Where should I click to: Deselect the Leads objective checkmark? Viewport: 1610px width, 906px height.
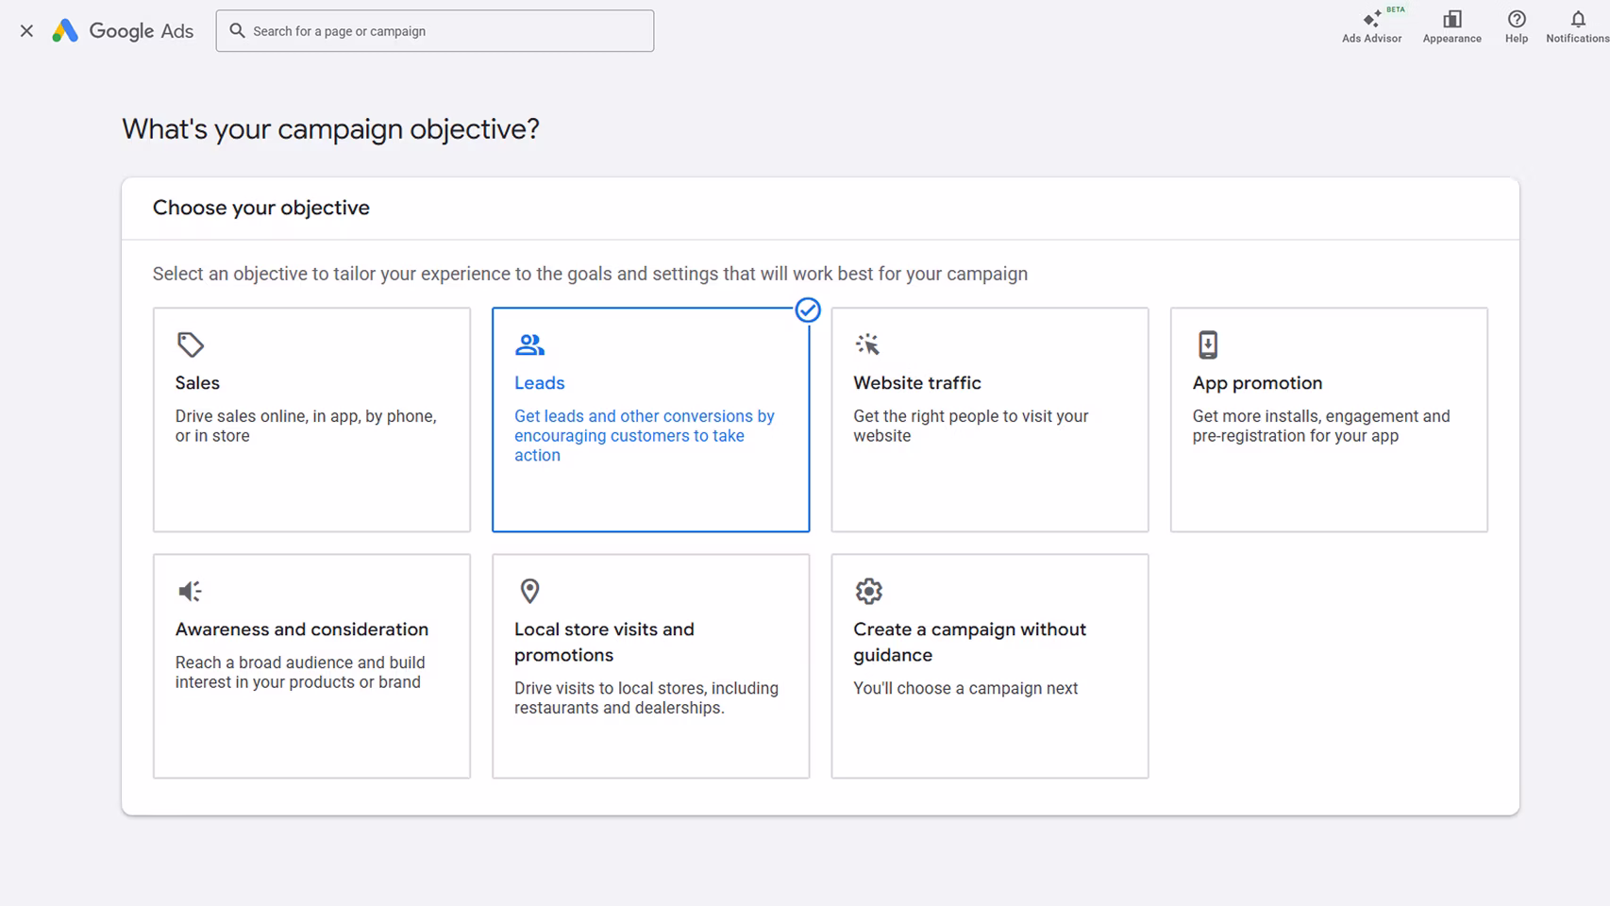coord(807,310)
